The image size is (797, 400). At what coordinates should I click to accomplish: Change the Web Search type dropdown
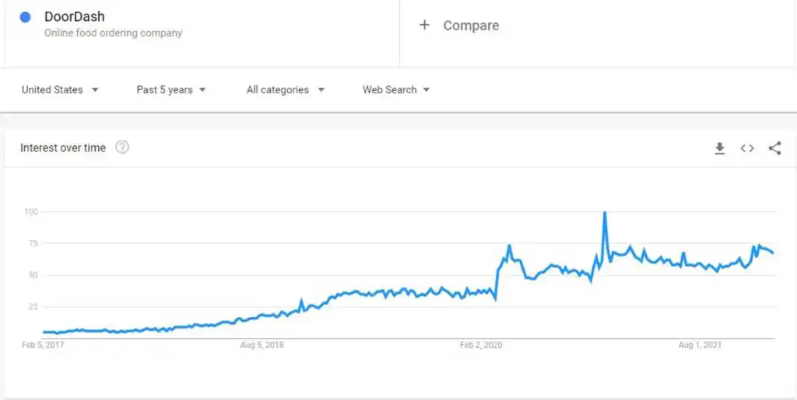pyautogui.click(x=396, y=90)
